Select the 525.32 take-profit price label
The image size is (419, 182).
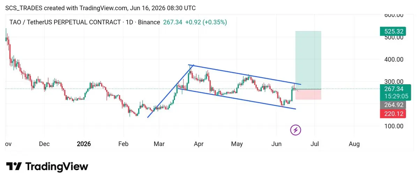click(x=392, y=31)
